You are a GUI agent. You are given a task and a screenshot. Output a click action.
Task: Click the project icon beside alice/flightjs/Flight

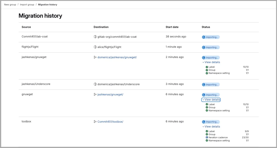95,47
